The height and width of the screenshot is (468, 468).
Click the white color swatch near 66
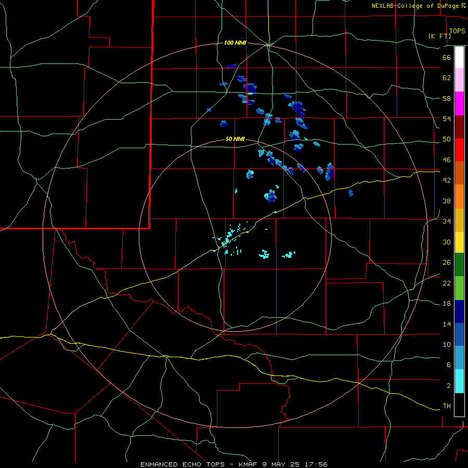click(459, 57)
